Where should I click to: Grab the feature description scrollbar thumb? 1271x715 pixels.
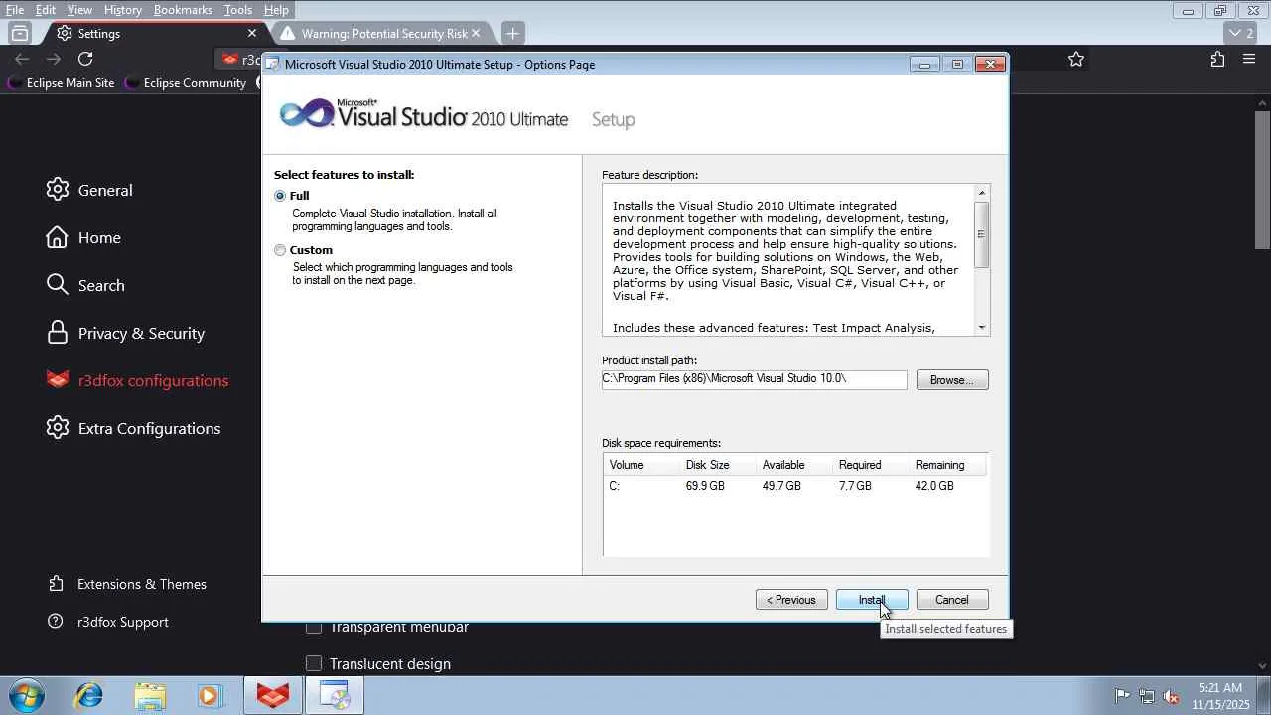pos(982,234)
